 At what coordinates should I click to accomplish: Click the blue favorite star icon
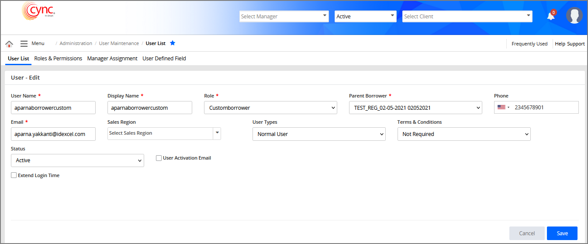(x=173, y=43)
